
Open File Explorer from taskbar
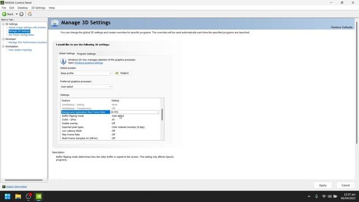click(18, 196)
